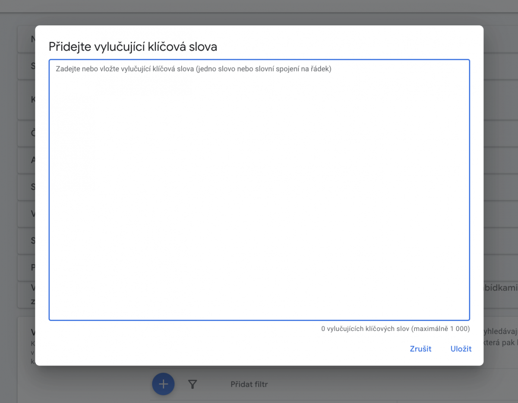This screenshot has height=403, width=518.
Task: Click the dimmed text ending in yhledávaj
Action: [x=500, y=331]
